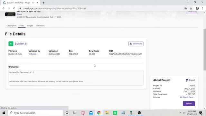Open the notification center icon

[201, 113]
